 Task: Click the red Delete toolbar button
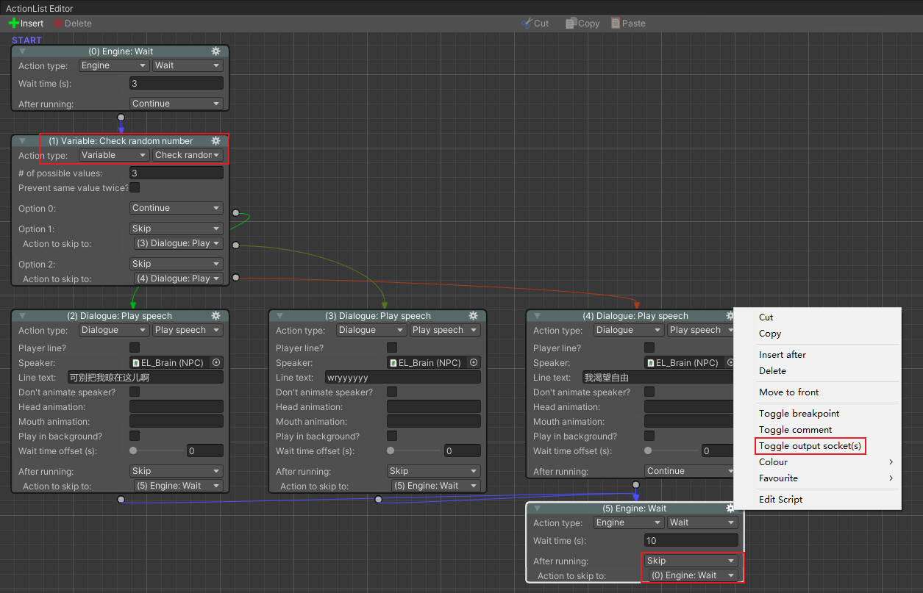tap(72, 23)
